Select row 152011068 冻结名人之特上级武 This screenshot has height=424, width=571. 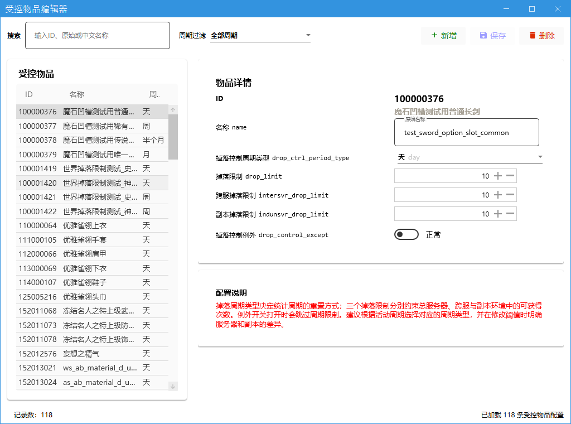point(93,311)
